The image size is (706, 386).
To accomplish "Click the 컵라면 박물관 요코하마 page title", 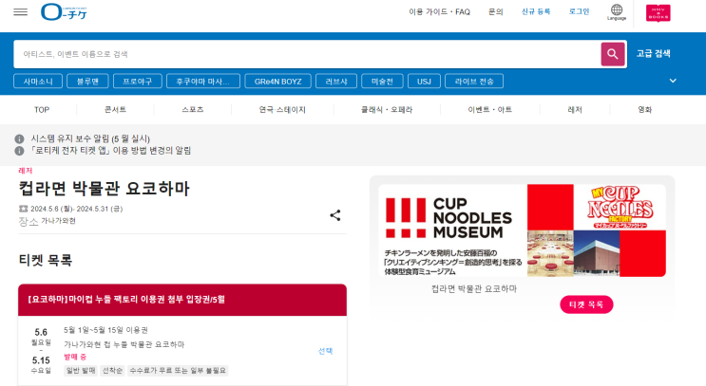I will 104,189.
